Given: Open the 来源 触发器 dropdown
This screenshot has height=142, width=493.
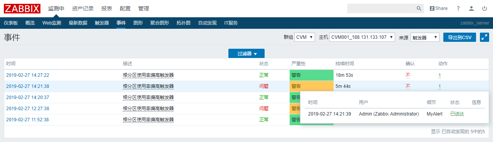Looking at the screenshot, I should (x=425, y=37).
